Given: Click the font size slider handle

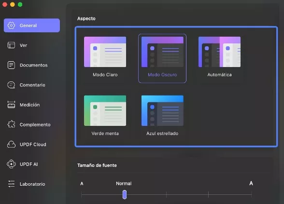Looking at the screenshot, I should click(x=125, y=195).
